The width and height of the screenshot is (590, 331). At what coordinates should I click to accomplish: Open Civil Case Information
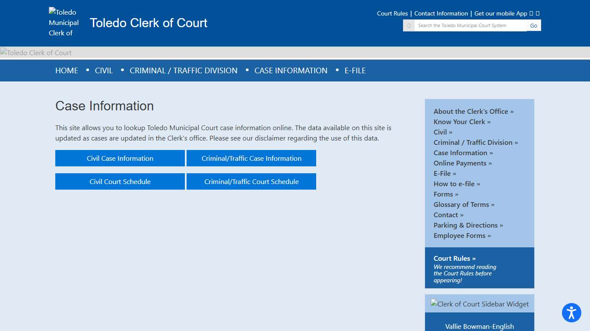coord(120,158)
